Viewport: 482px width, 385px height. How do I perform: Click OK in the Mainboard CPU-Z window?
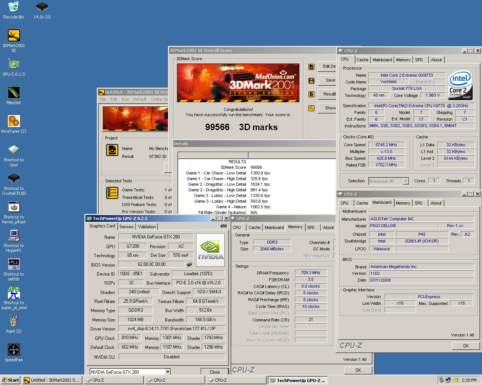tap(466, 346)
